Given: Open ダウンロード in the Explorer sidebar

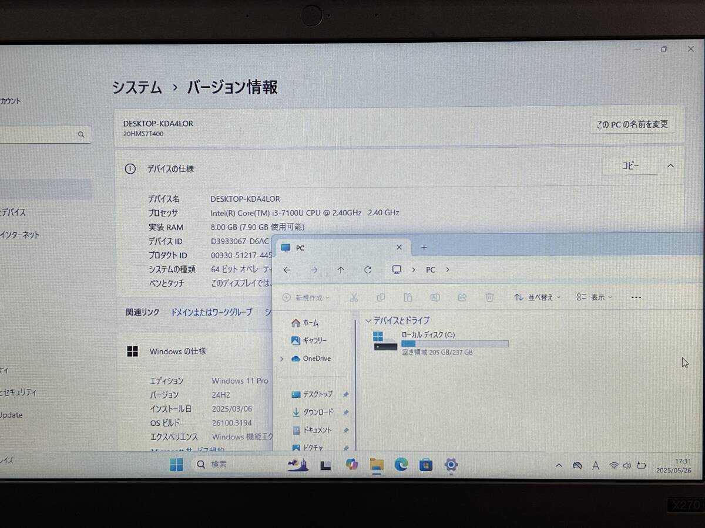Looking at the screenshot, I should (x=313, y=412).
